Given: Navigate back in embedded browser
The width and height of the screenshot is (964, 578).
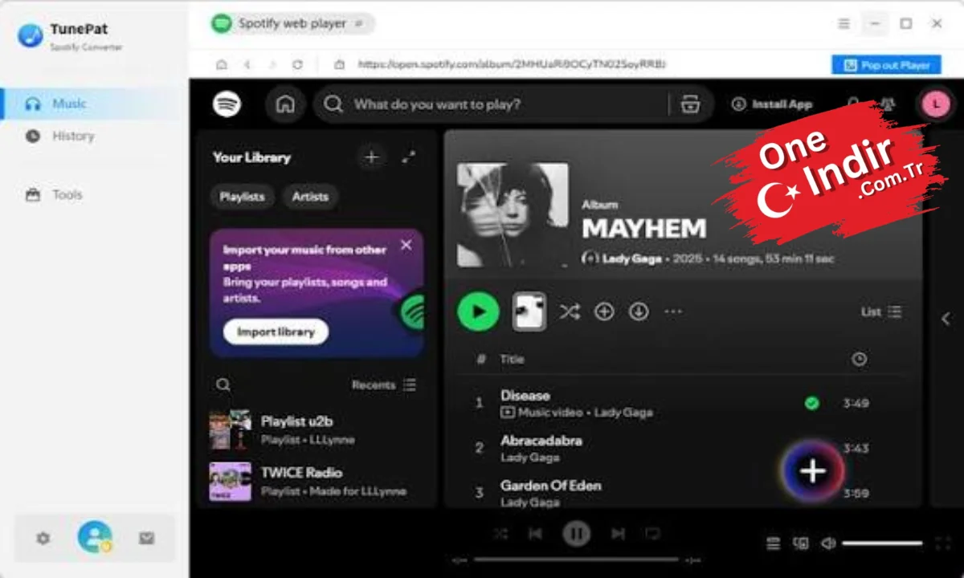Looking at the screenshot, I should [247, 65].
